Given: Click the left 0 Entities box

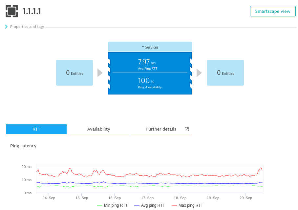Looking at the screenshot, I should [x=74, y=73].
